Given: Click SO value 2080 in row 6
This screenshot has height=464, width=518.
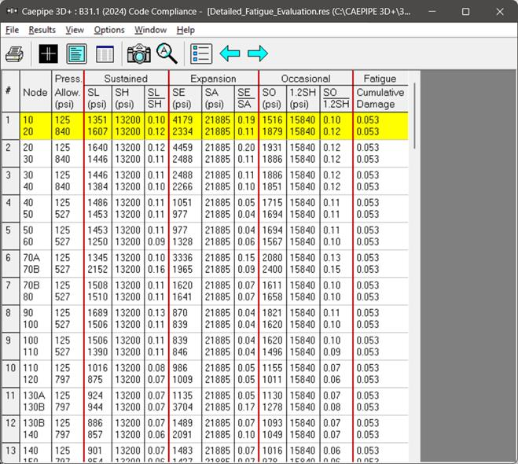Looking at the screenshot, I should coord(272,257).
